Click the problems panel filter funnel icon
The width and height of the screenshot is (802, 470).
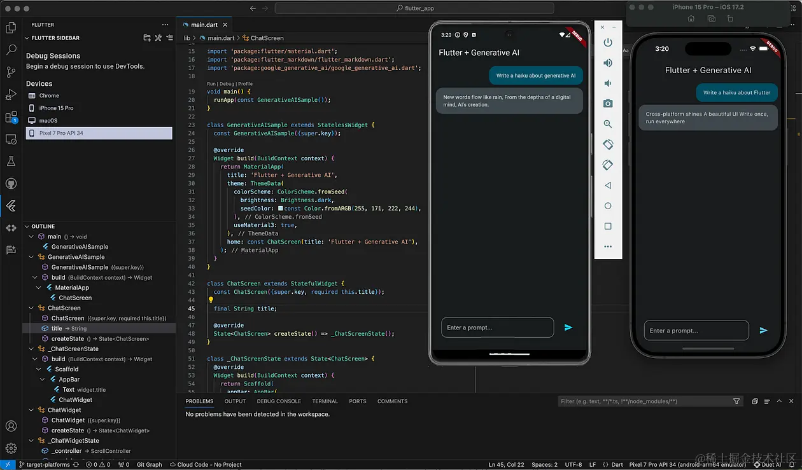pyautogui.click(x=736, y=401)
